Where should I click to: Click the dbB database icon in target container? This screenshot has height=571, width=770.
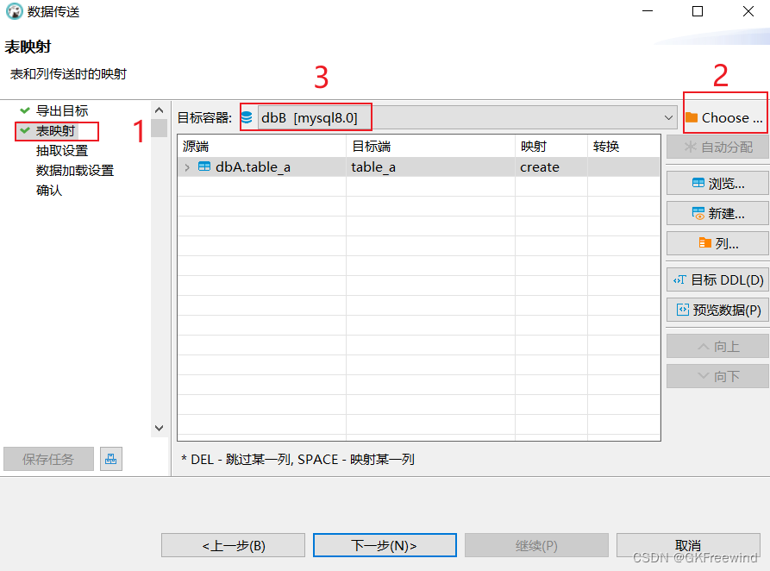point(247,117)
